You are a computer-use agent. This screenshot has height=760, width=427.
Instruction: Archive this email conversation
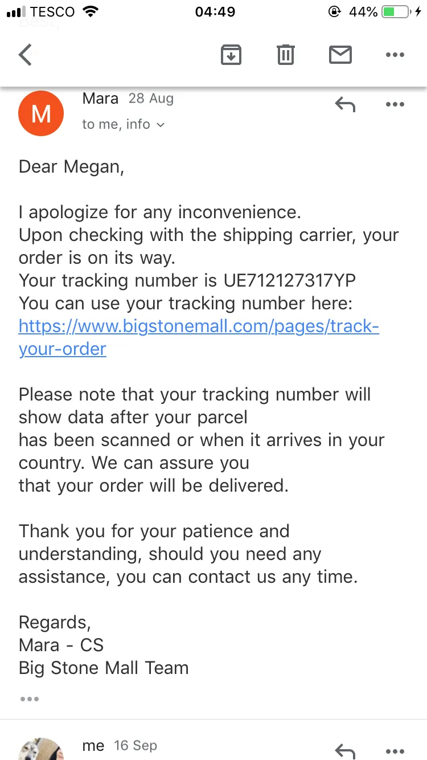point(231,55)
